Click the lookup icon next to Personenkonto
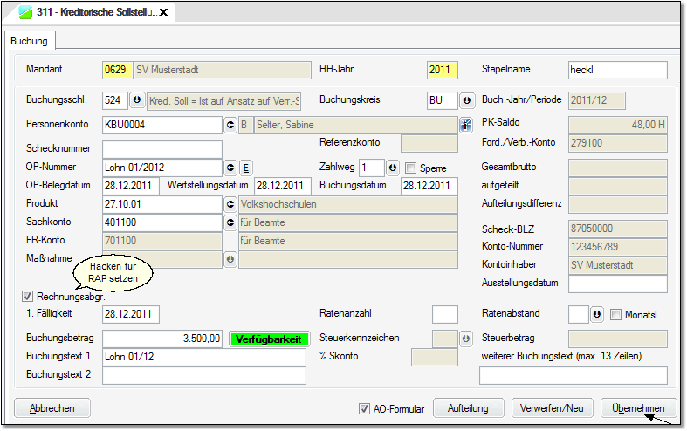This screenshot has height=431, width=687. (x=230, y=125)
